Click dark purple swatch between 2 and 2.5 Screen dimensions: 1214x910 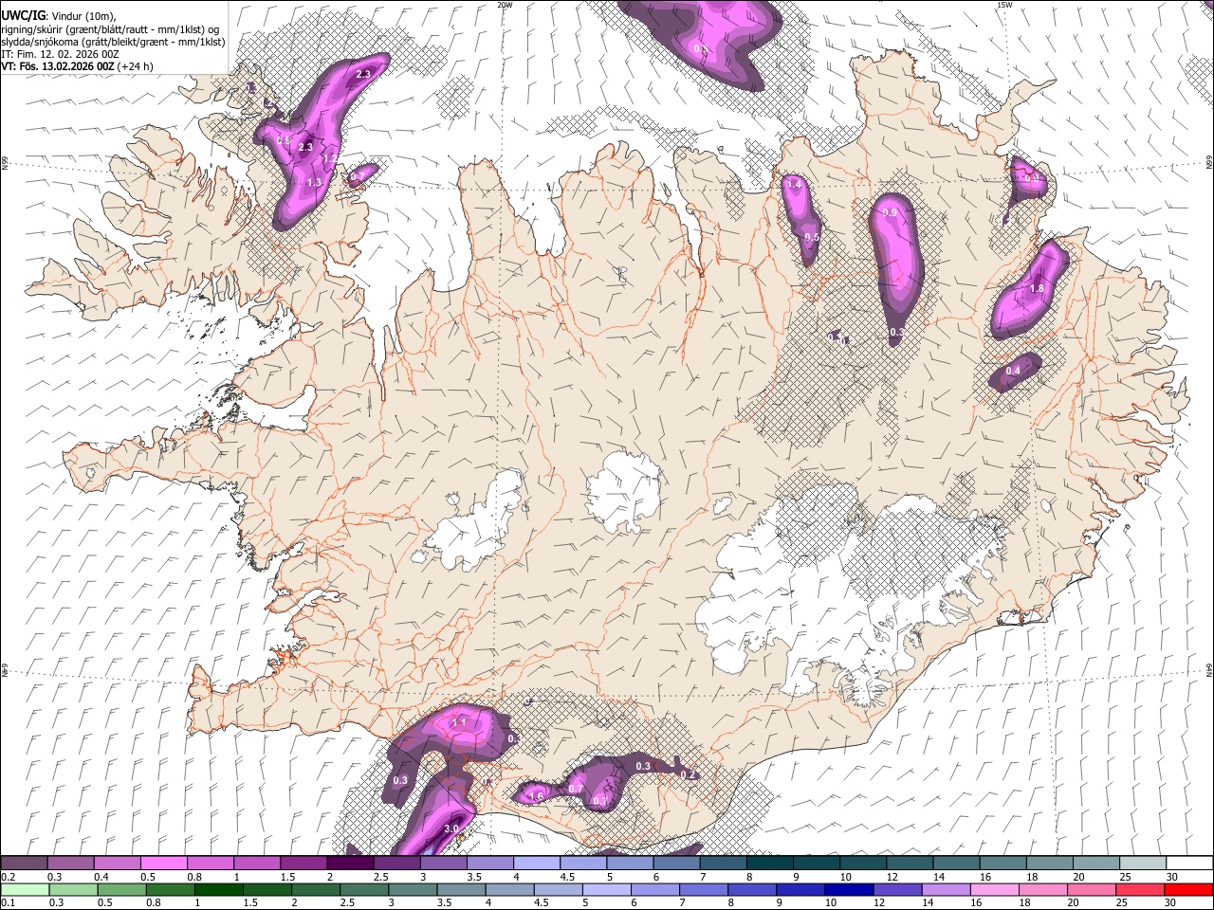[x=350, y=864]
